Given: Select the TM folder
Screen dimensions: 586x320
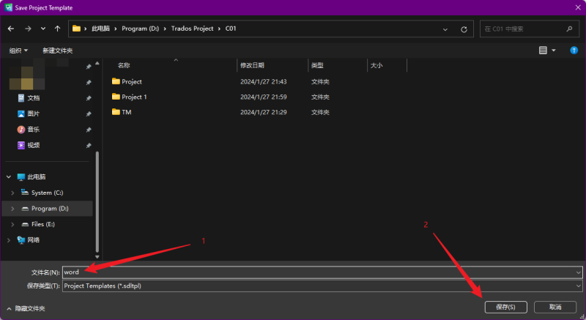Looking at the screenshot, I should 126,112.
